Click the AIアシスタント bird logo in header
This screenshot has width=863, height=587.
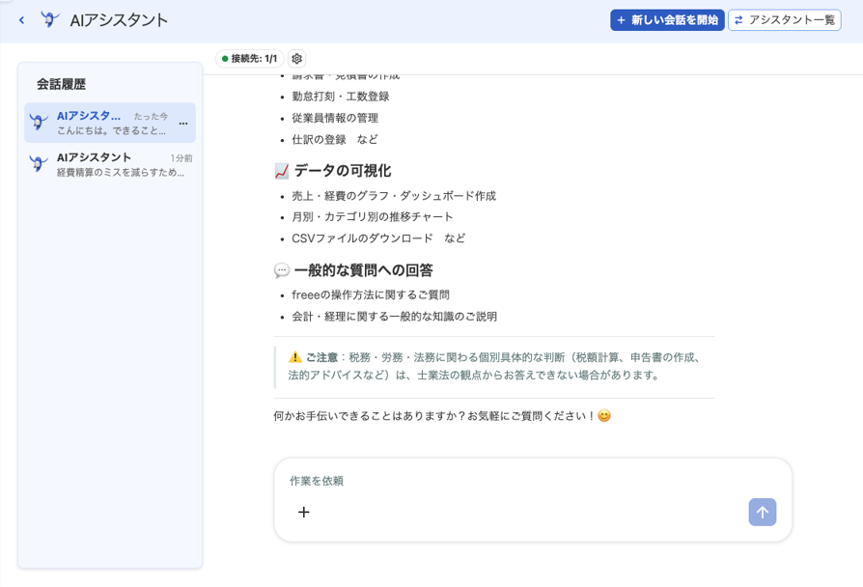50,20
